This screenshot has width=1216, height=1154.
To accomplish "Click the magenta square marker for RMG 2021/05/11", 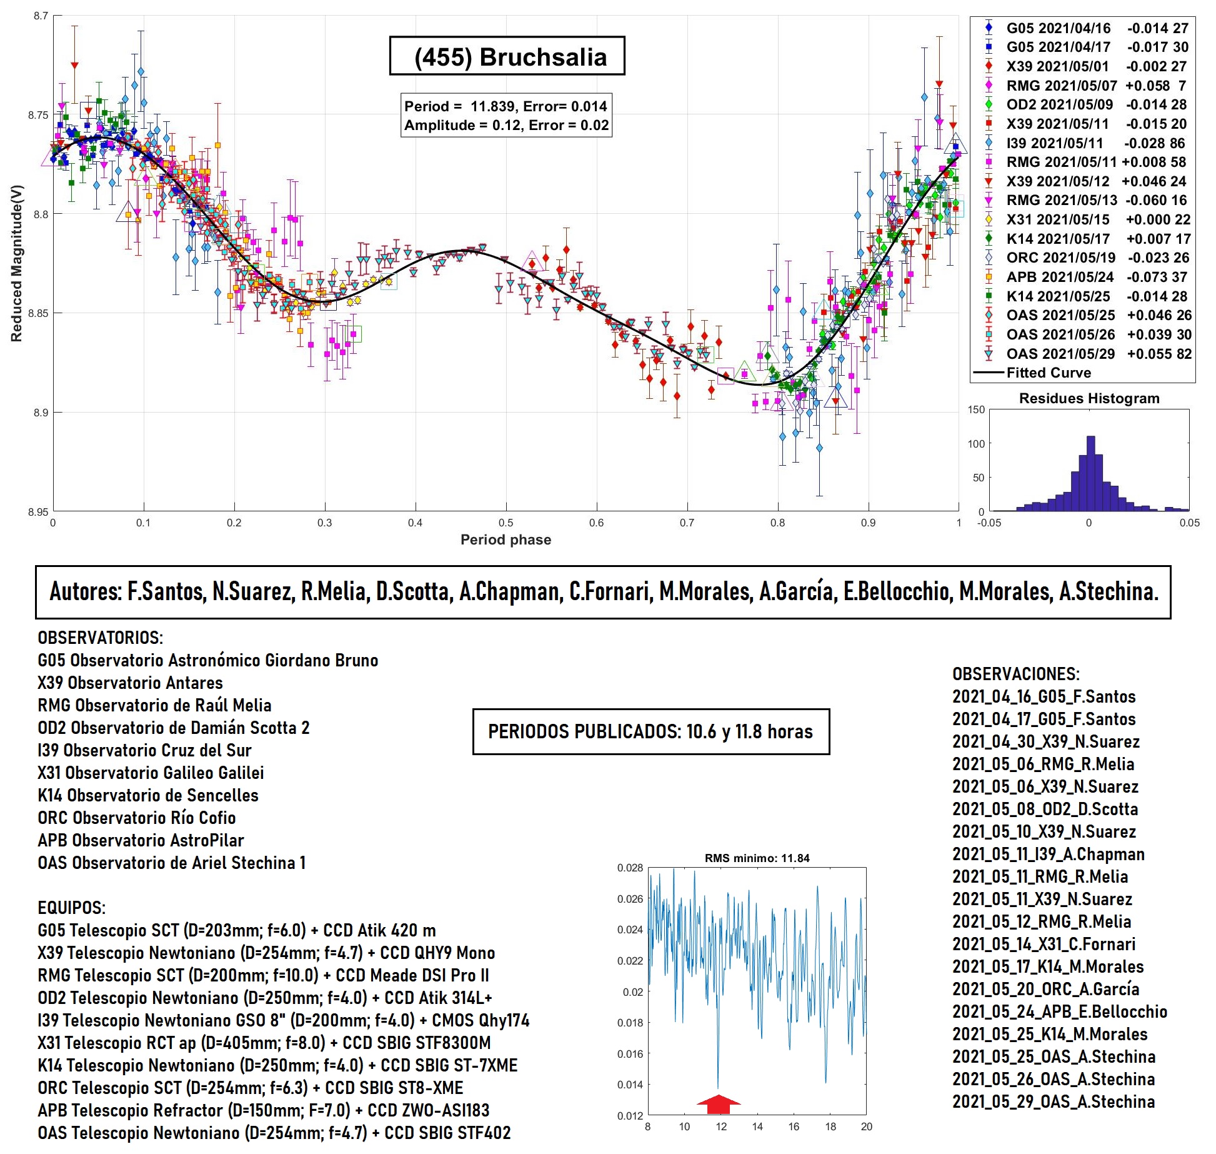I will click(989, 162).
